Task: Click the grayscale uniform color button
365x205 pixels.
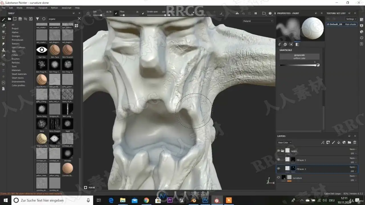Action: coord(299,57)
